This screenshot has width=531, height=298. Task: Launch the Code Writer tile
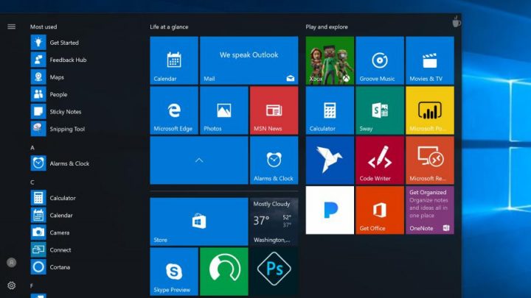pos(380,160)
